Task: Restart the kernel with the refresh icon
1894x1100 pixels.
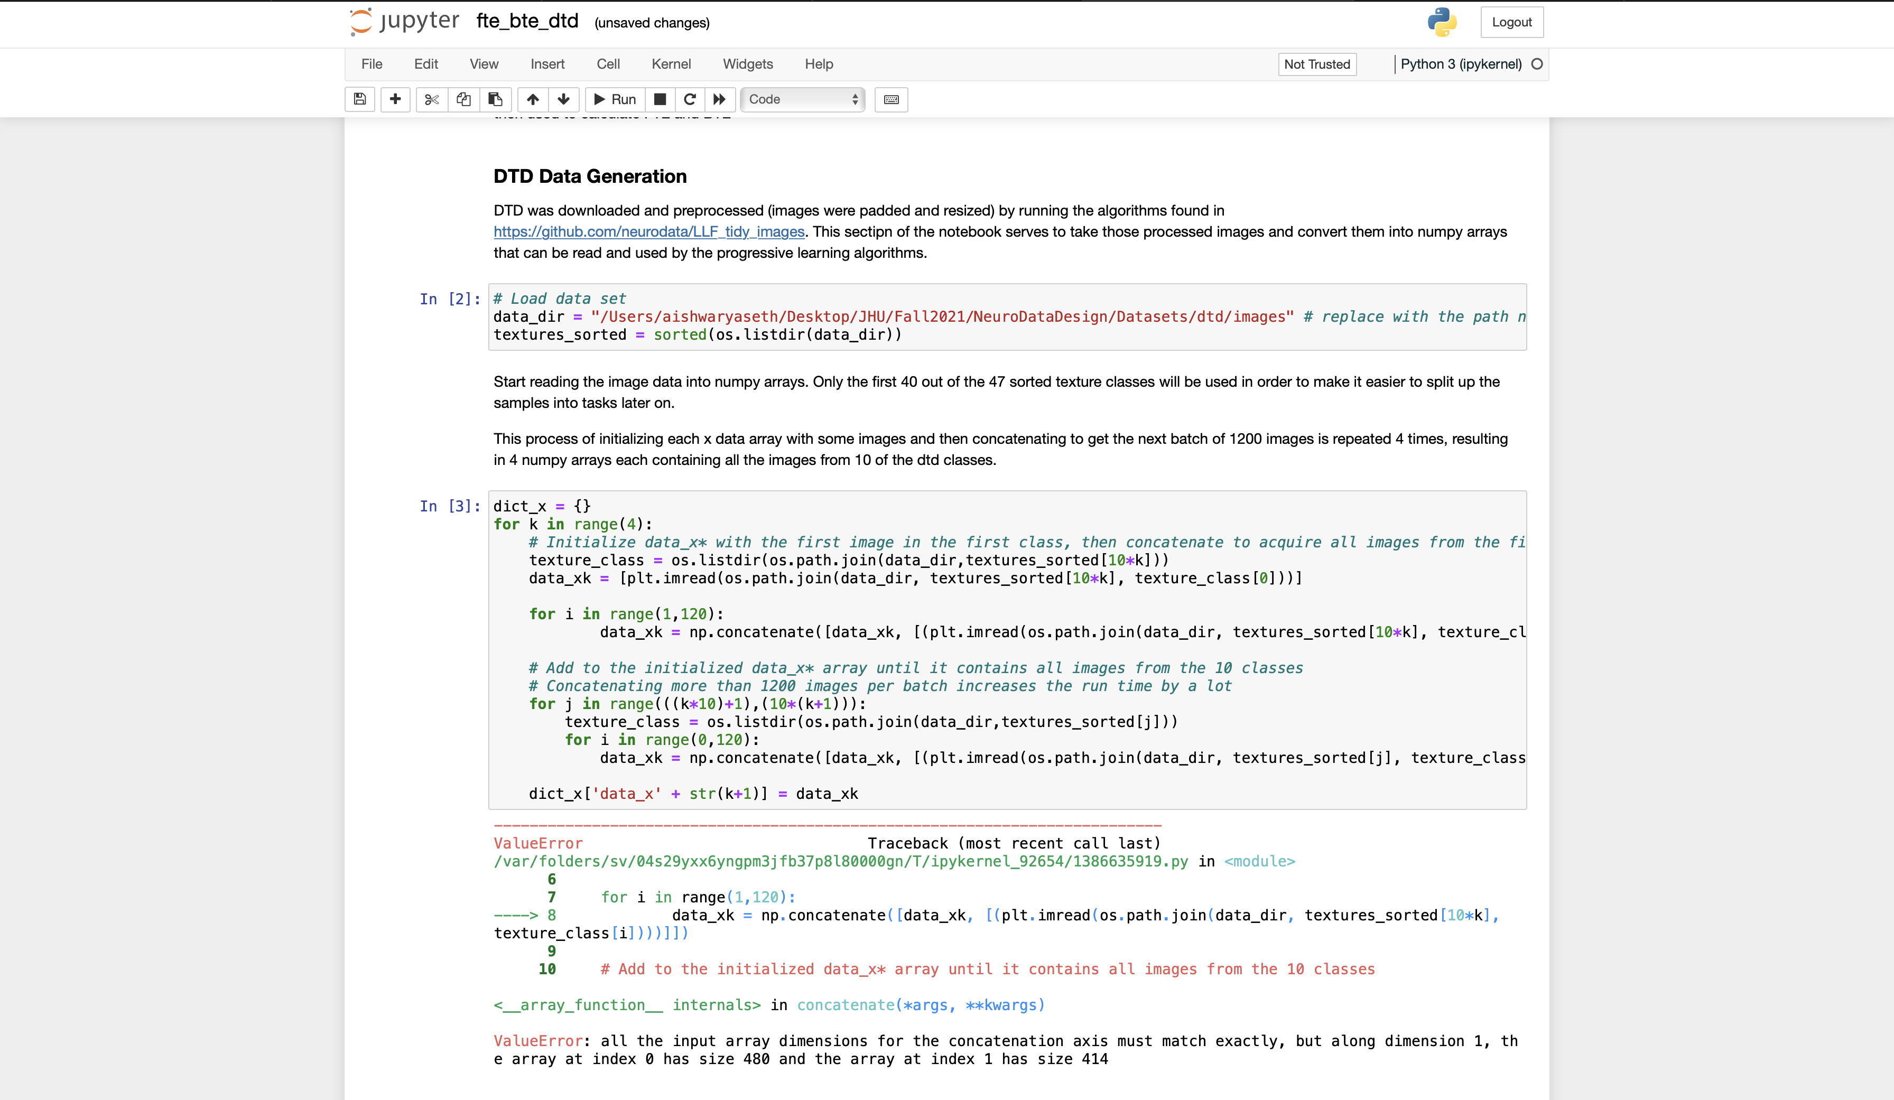Action: coord(690,99)
